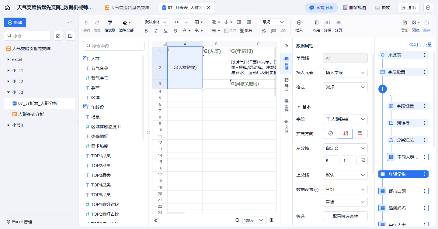Viewport: 438px width, 229px height.
Task: Open the font family dropdown (默认字体)
Action: (x=156, y=22)
